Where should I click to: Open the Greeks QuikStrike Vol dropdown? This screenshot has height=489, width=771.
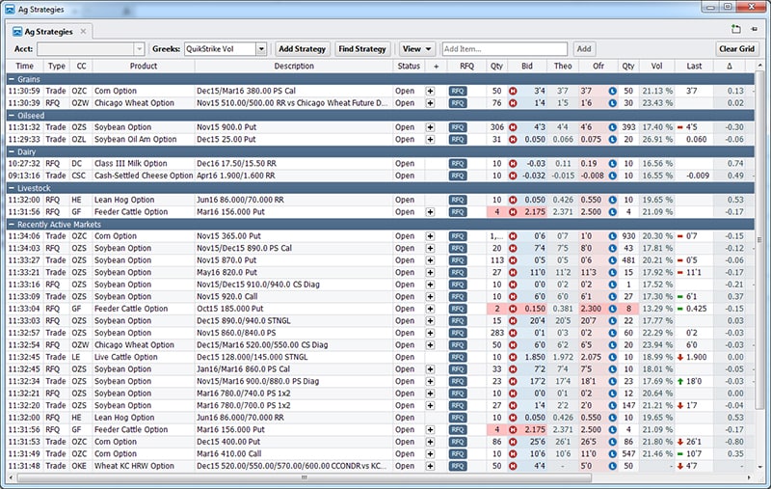pyautogui.click(x=260, y=48)
